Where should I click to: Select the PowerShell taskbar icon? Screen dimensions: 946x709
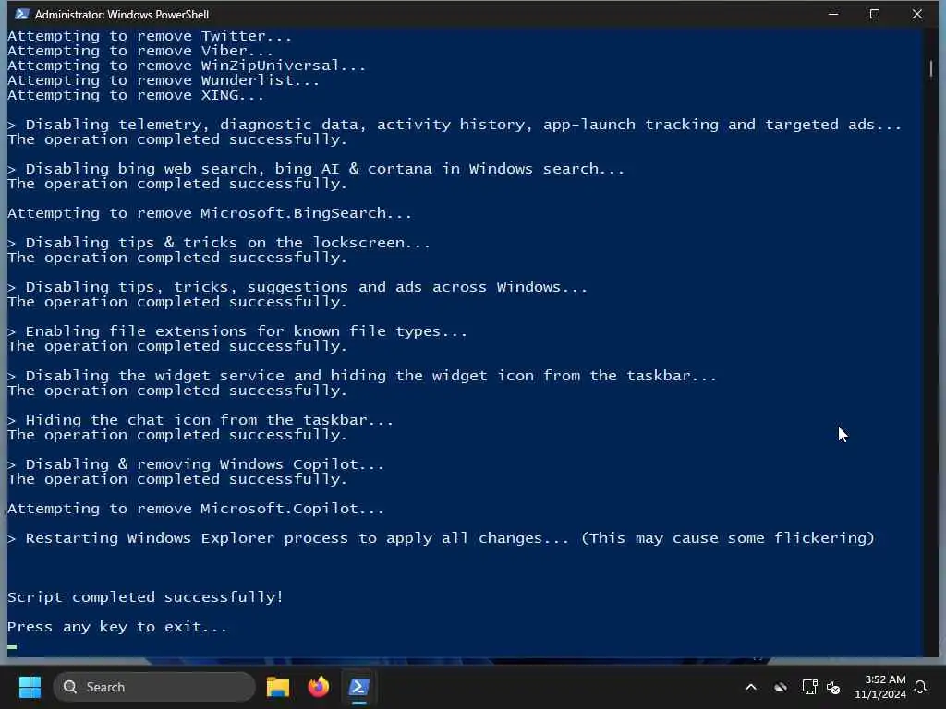359,687
